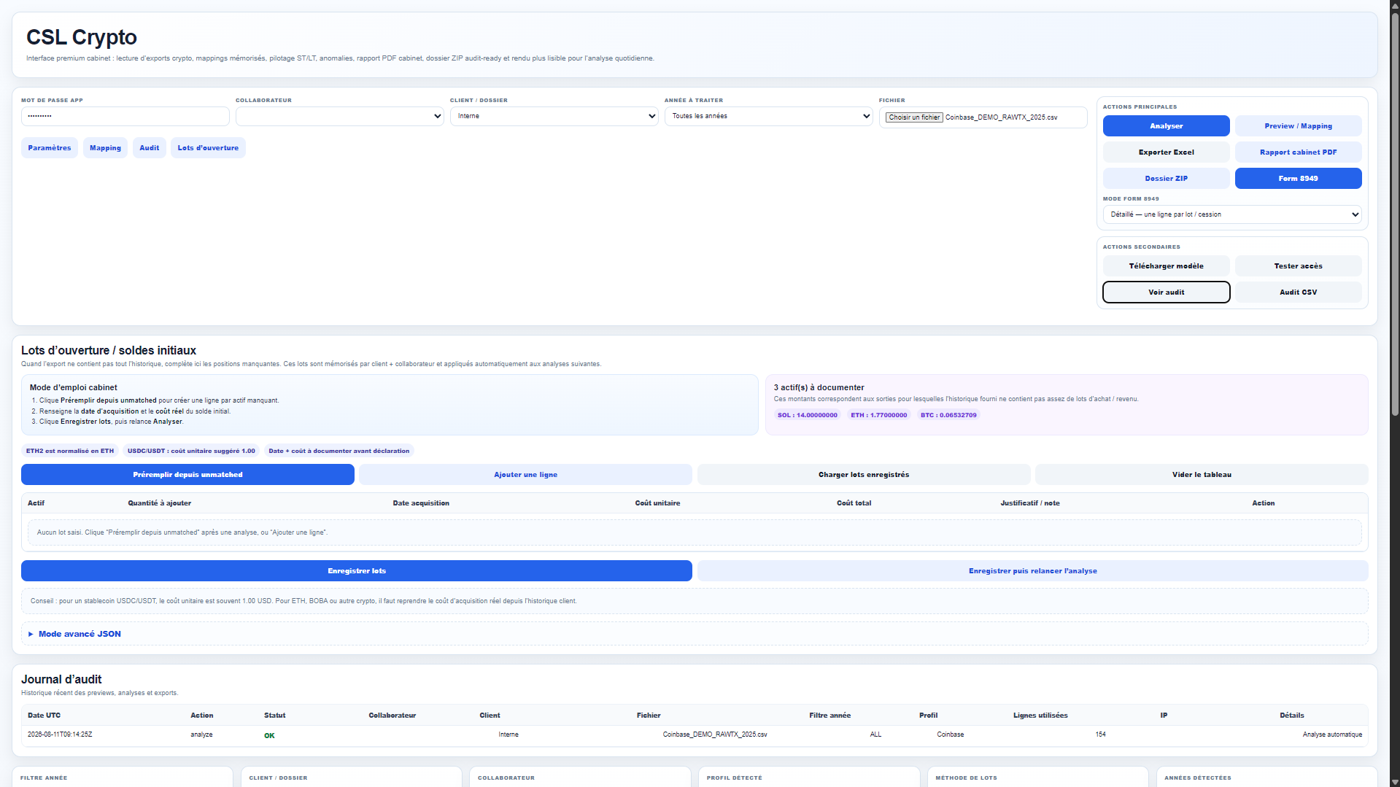
Task: Click Enregistrer puis relancer l'analyse
Action: click(x=1032, y=571)
